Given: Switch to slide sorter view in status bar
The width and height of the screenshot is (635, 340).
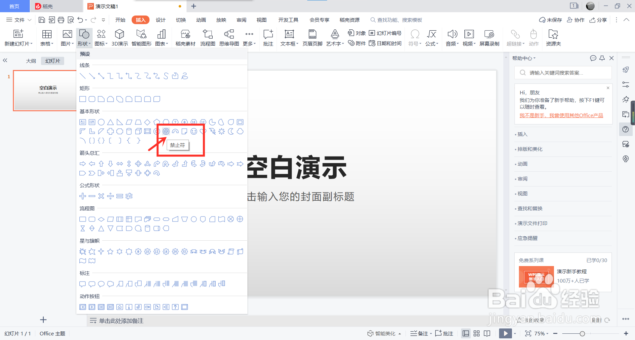Looking at the screenshot, I should pyautogui.click(x=477, y=333).
